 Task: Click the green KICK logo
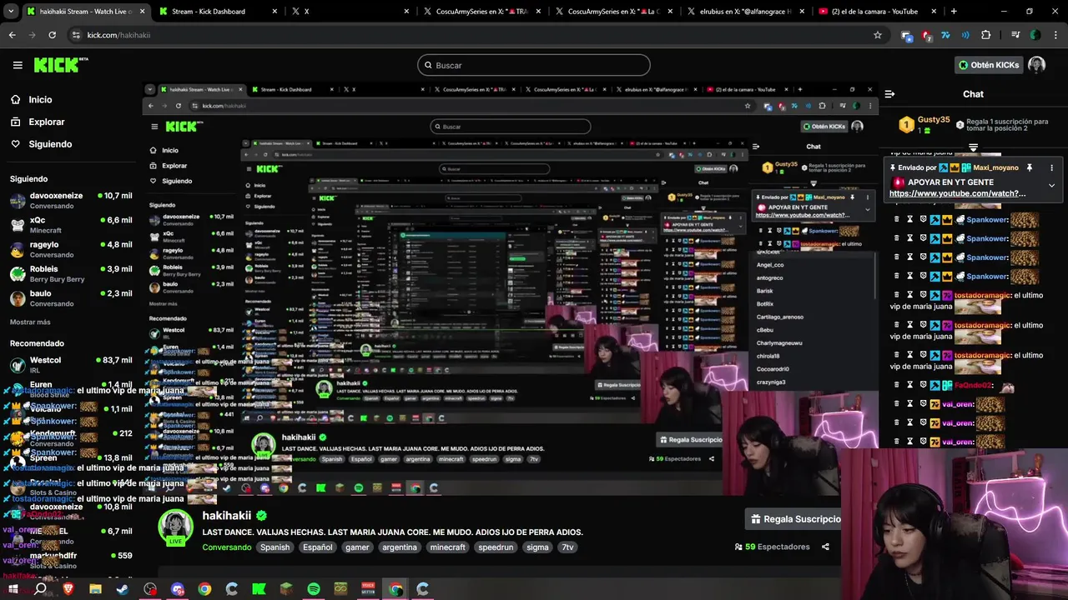(x=59, y=65)
